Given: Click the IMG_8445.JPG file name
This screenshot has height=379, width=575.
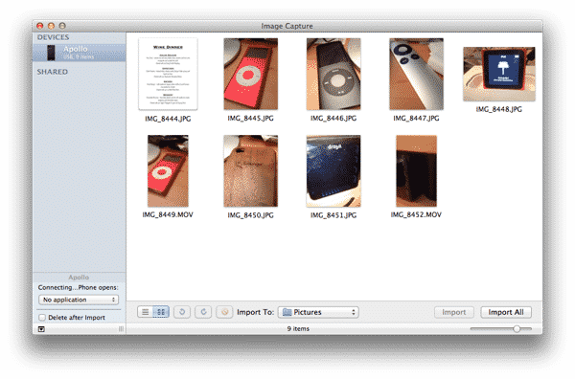Looking at the screenshot, I should tap(251, 119).
